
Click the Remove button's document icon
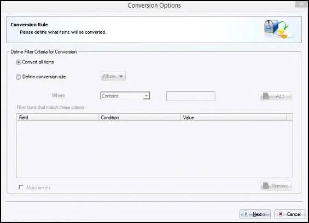[x=266, y=186]
